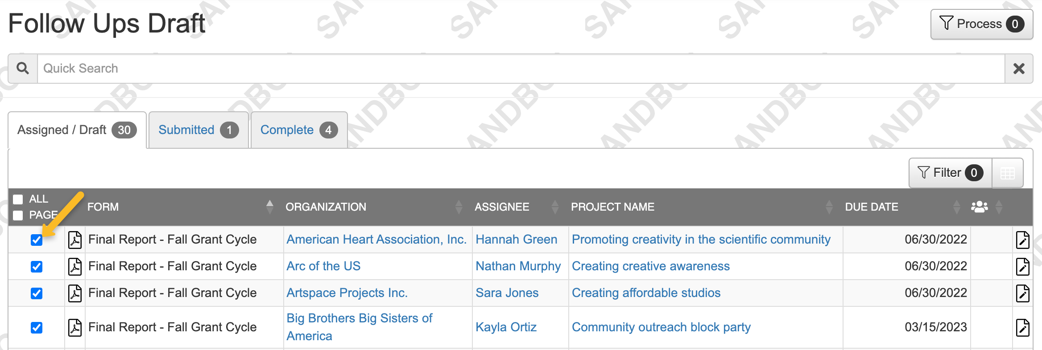Viewport: 1042px width, 350px height.
Task: Switch to the Complete tab
Action: point(299,130)
